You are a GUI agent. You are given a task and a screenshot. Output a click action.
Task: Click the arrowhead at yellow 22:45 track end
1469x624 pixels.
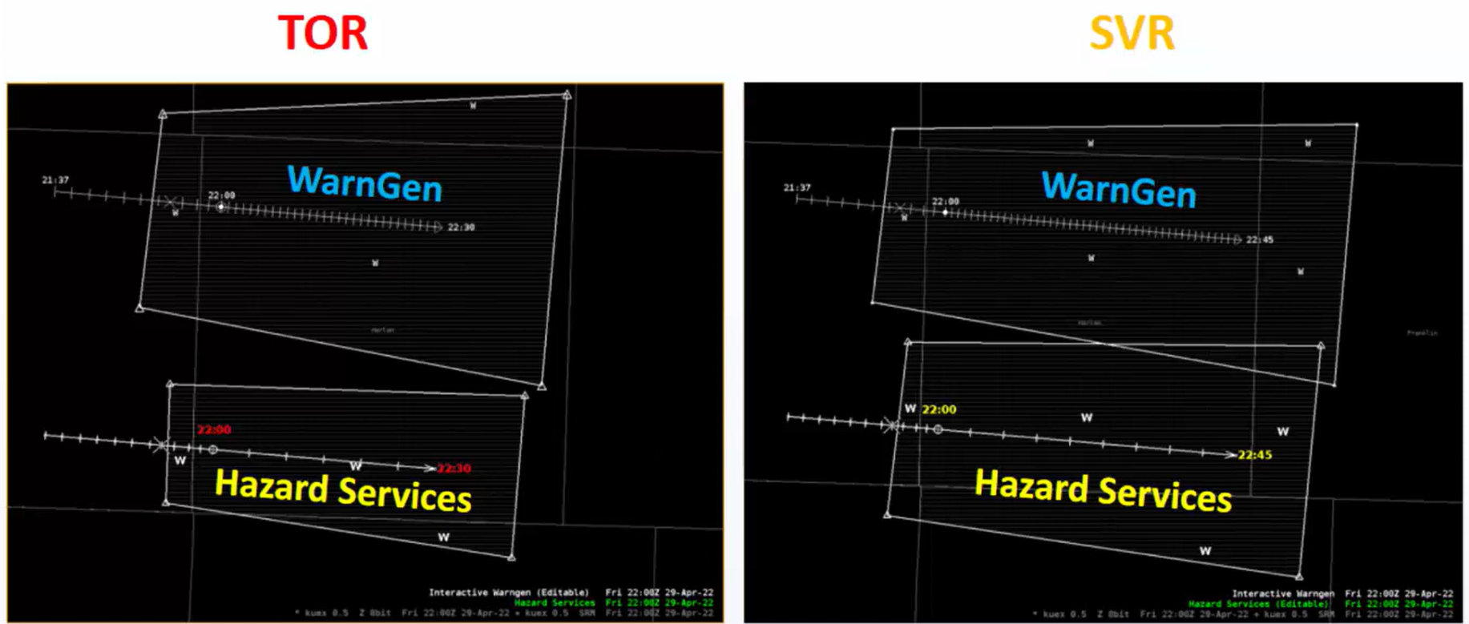1231,455
